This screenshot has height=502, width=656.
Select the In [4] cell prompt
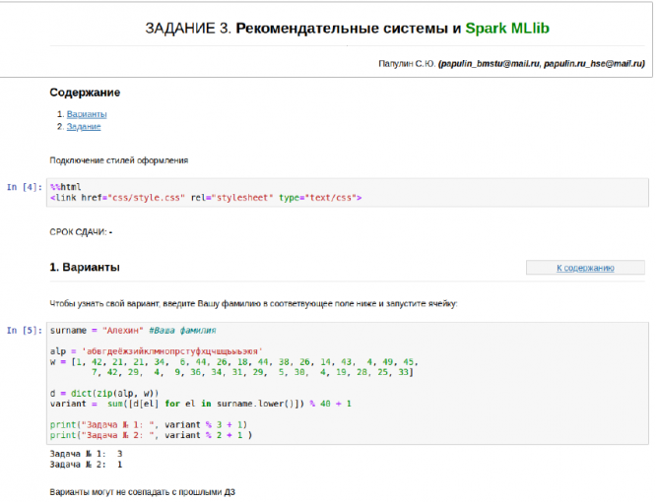[x=24, y=186]
